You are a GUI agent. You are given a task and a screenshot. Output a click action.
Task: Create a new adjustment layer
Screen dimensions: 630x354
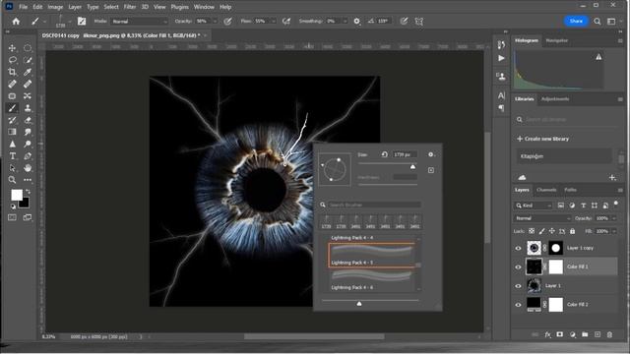tap(573, 334)
